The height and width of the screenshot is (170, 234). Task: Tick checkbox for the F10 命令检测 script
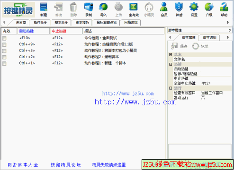[x=4, y=38]
